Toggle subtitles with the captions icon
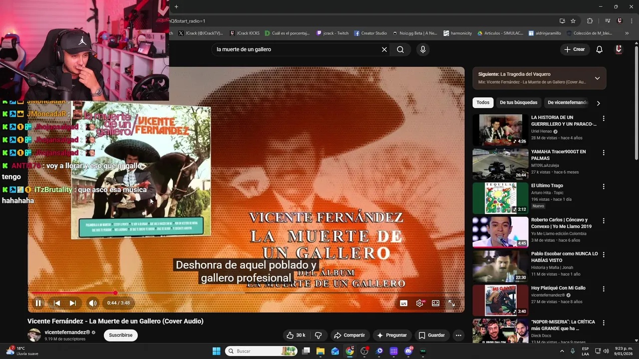The width and height of the screenshot is (639, 359). 404,303
